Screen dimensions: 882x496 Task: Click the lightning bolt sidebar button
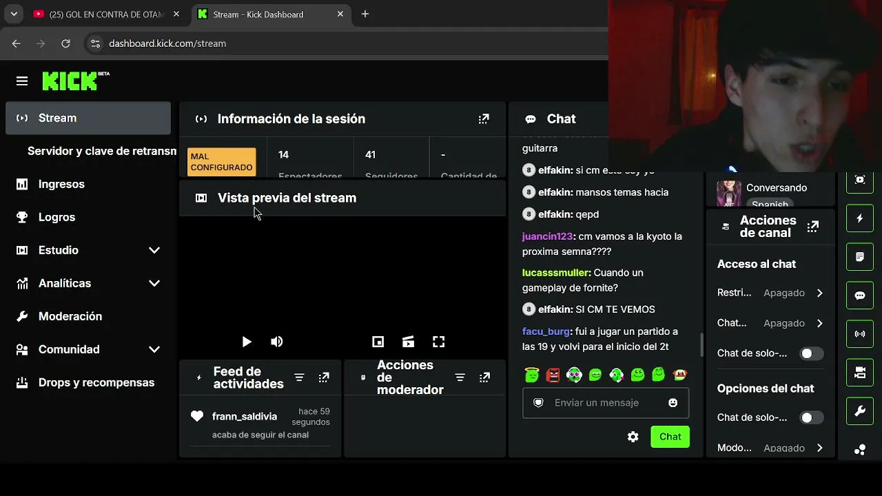pyautogui.click(x=860, y=218)
